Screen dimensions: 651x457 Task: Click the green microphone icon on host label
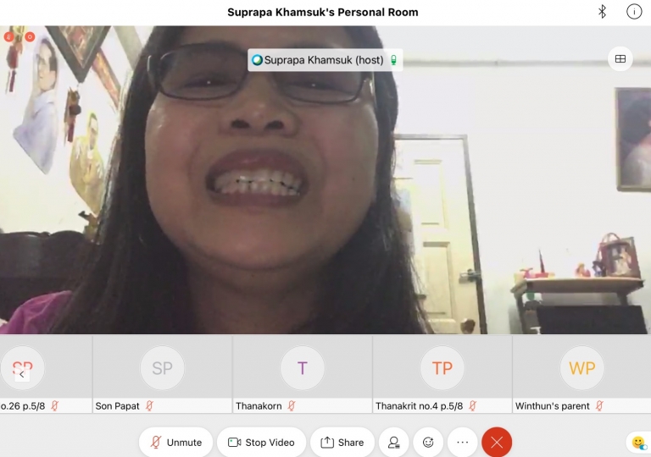click(393, 60)
